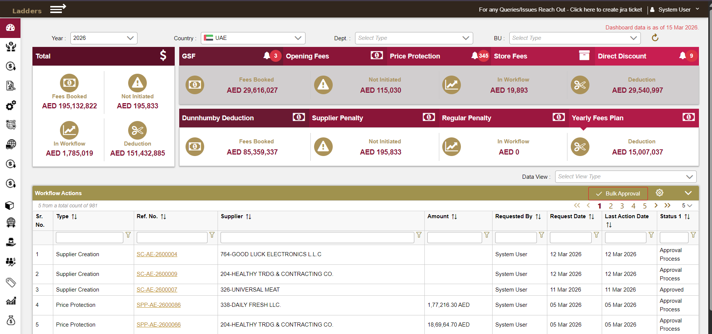Sort the table by Amount column
Viewport: 712px width, 334px height.
[x=454, y=217]
